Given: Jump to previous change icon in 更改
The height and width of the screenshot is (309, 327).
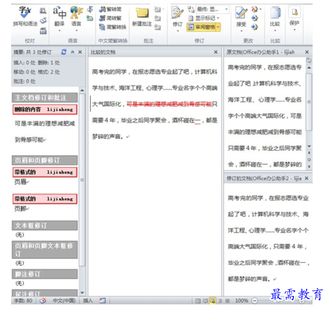Looking at the screenshot, I should point(255,19).
